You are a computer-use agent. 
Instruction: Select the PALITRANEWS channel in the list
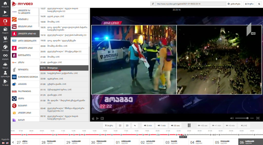point(25,91)
